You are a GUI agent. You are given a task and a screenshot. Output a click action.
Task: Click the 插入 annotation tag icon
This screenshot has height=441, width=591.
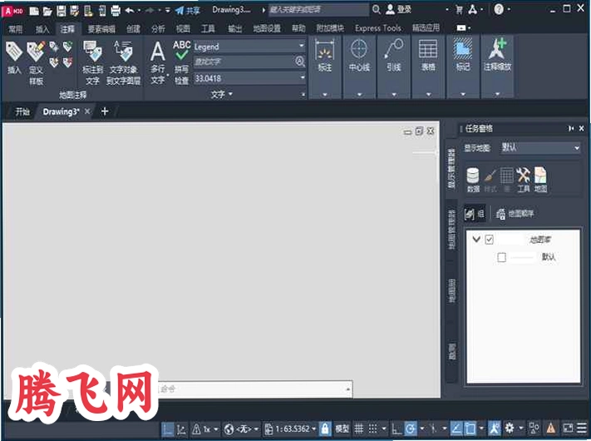(14, 57)
